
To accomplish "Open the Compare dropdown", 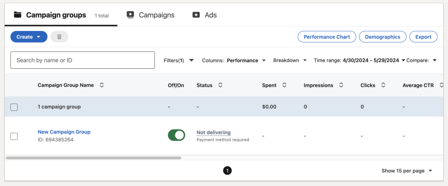I will tap(421, 60).
